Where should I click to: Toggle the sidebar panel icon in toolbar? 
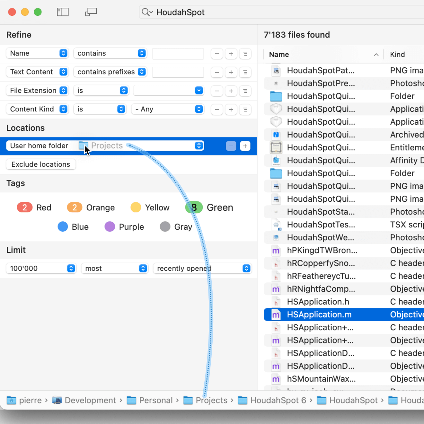tap(63, 12)
